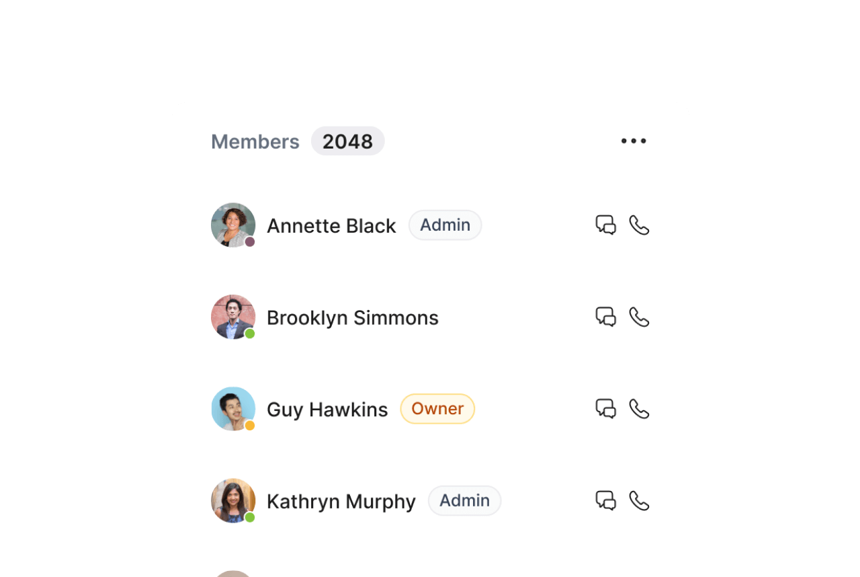Viewport: 860px width, 577px height.
Task: Click Guy Hawkins' Owner badge
Action: coord(437,409)
